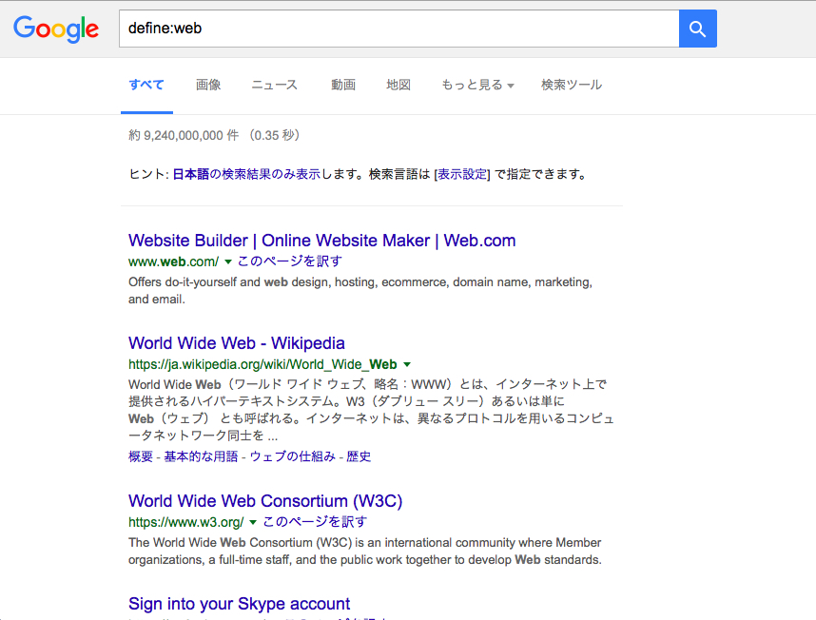Switch to the 画像 tab
This screenshot has width=816, height=620.
(x=208, y=85)
